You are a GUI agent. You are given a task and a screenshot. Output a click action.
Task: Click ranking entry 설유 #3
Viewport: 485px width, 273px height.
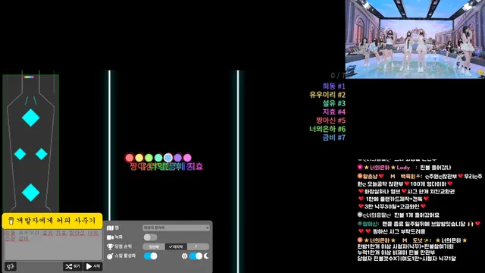coord(333,103)
